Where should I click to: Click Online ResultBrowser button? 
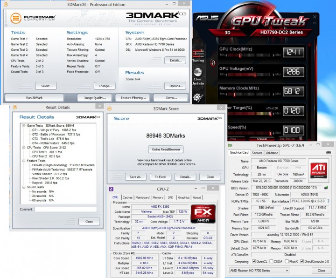(166, 149)
